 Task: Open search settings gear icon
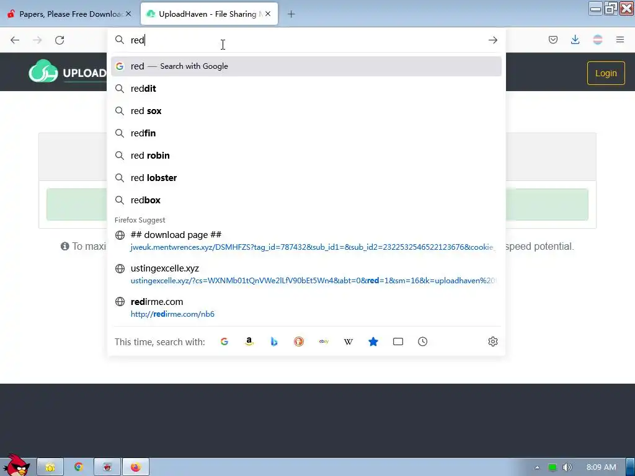(x=492, y=342)
